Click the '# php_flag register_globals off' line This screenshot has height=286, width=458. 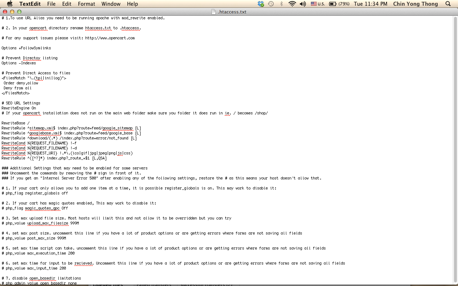35,193
